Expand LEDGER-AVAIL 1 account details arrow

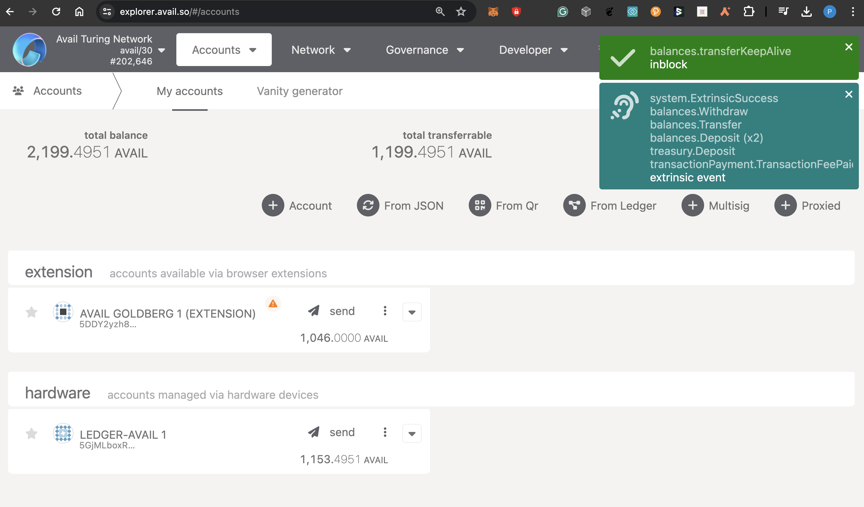pyautogui.click(x=412, y=434)
